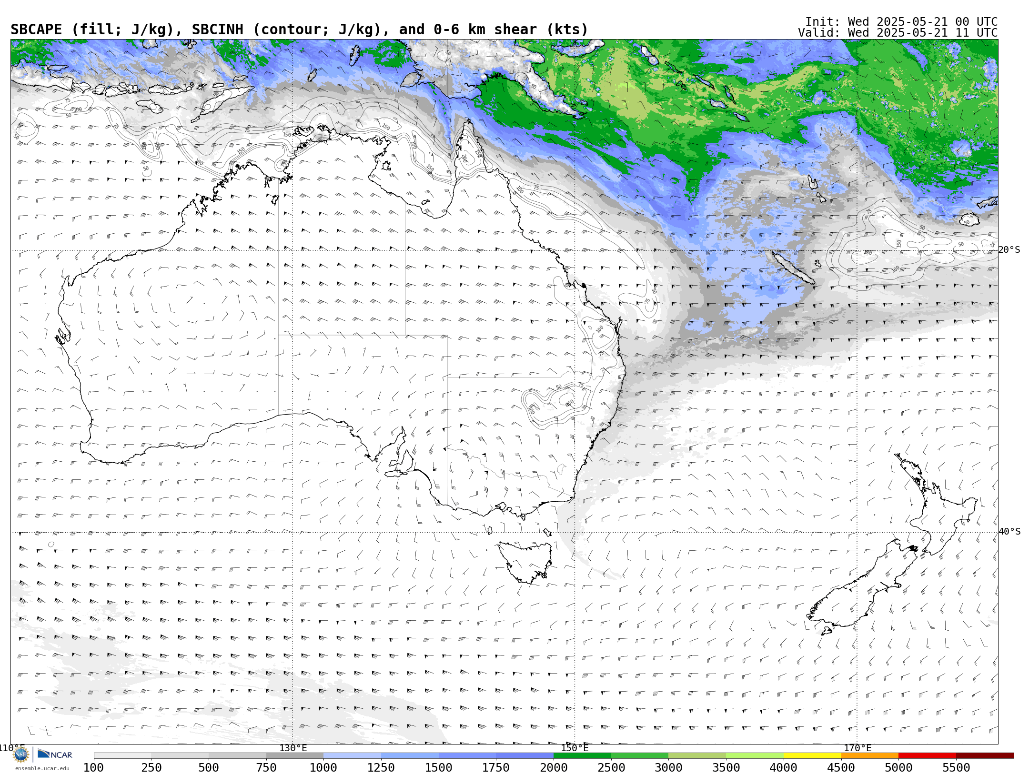Select the Init: Wed 2025-05-21 00 UTC text
Viewport: 1029px width, 774px height.
click(x=901, y=22)
